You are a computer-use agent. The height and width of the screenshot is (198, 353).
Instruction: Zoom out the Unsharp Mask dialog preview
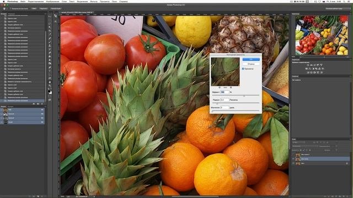(220, 87)
